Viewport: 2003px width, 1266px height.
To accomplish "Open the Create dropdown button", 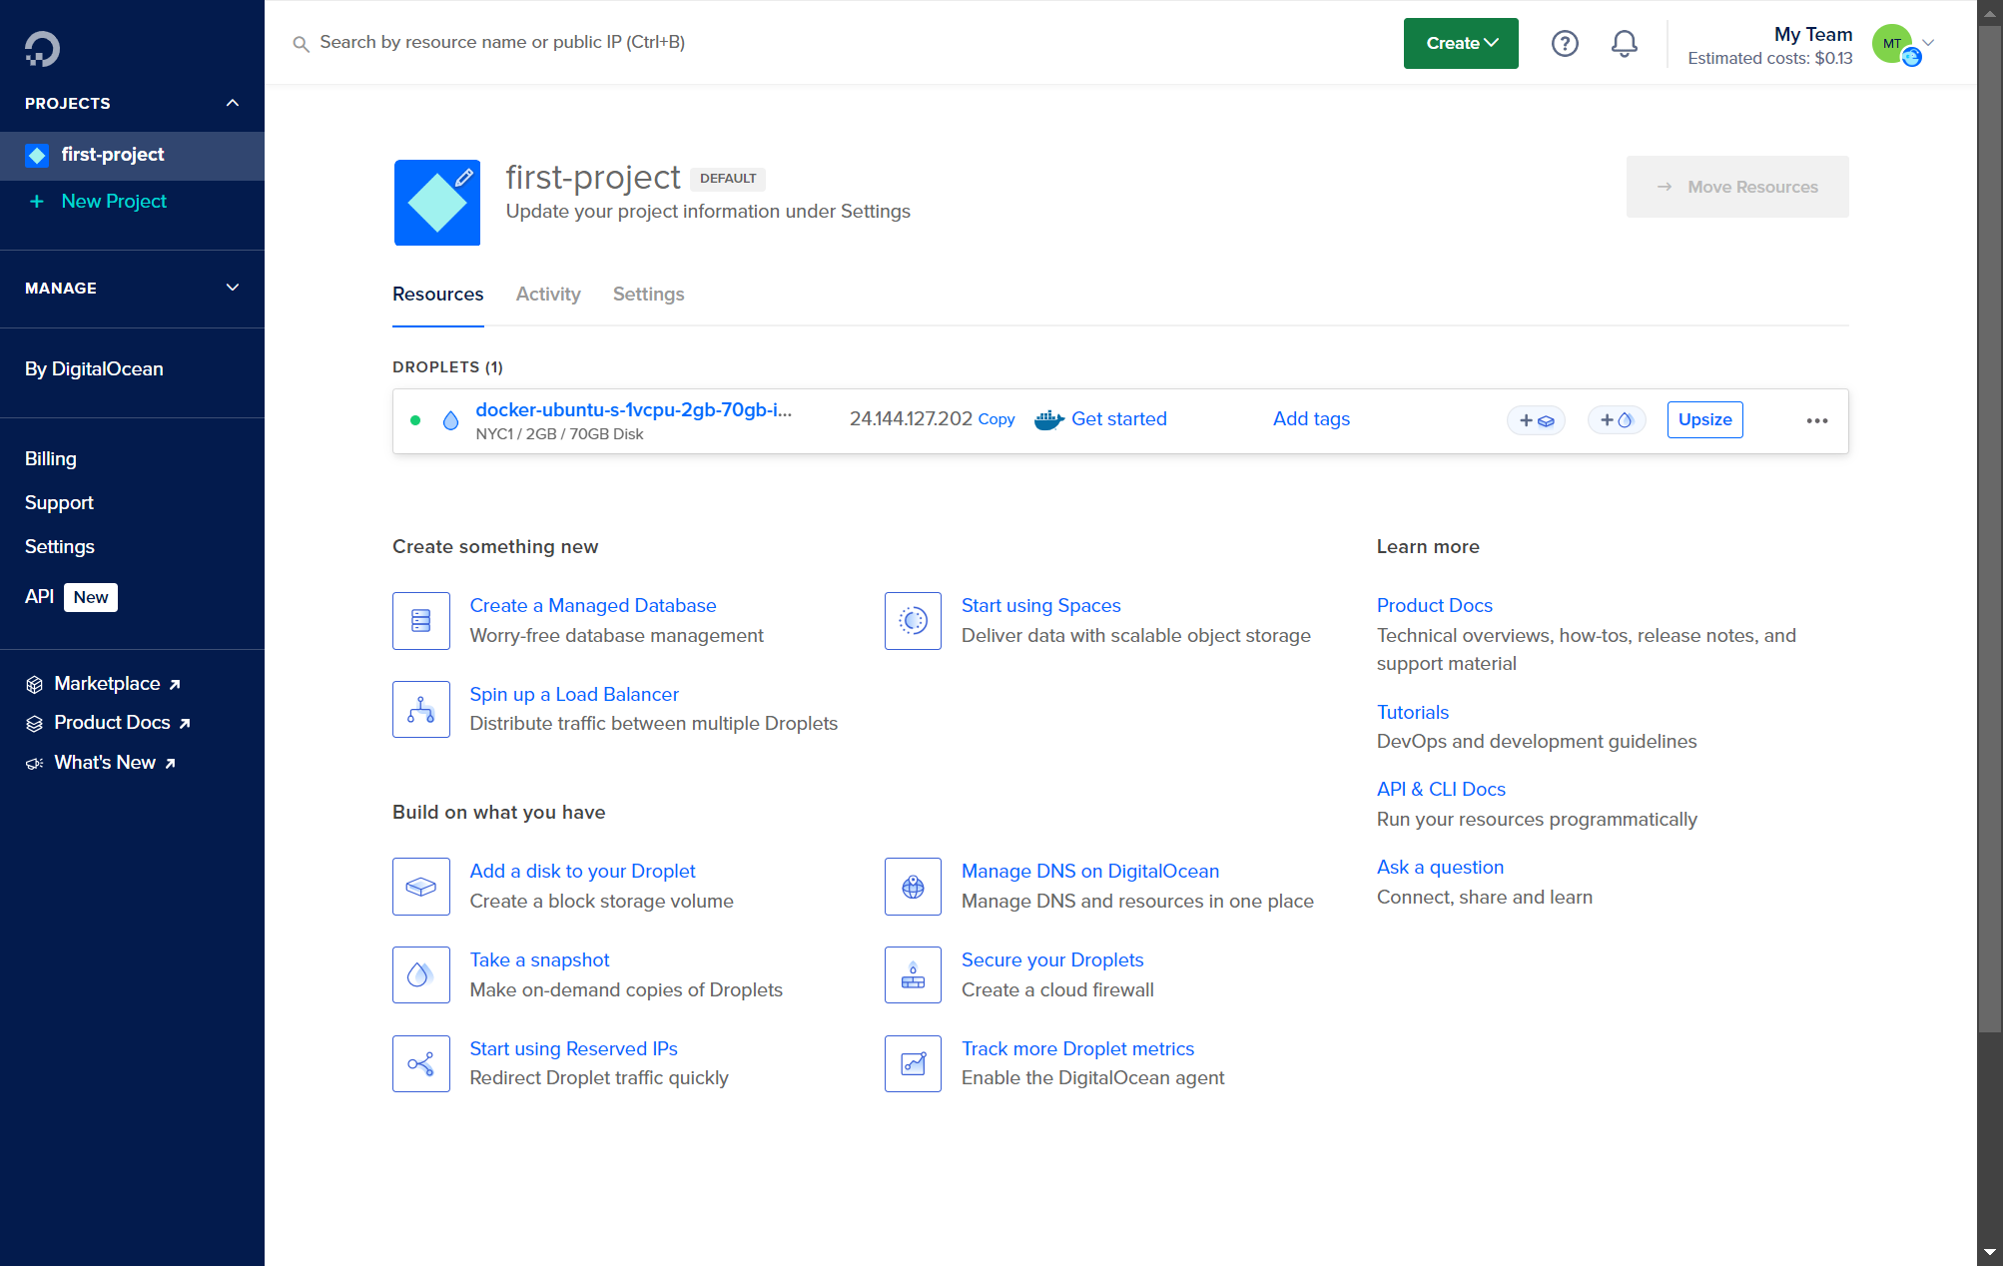I will pyautogui.click(x=1461, y=43).
